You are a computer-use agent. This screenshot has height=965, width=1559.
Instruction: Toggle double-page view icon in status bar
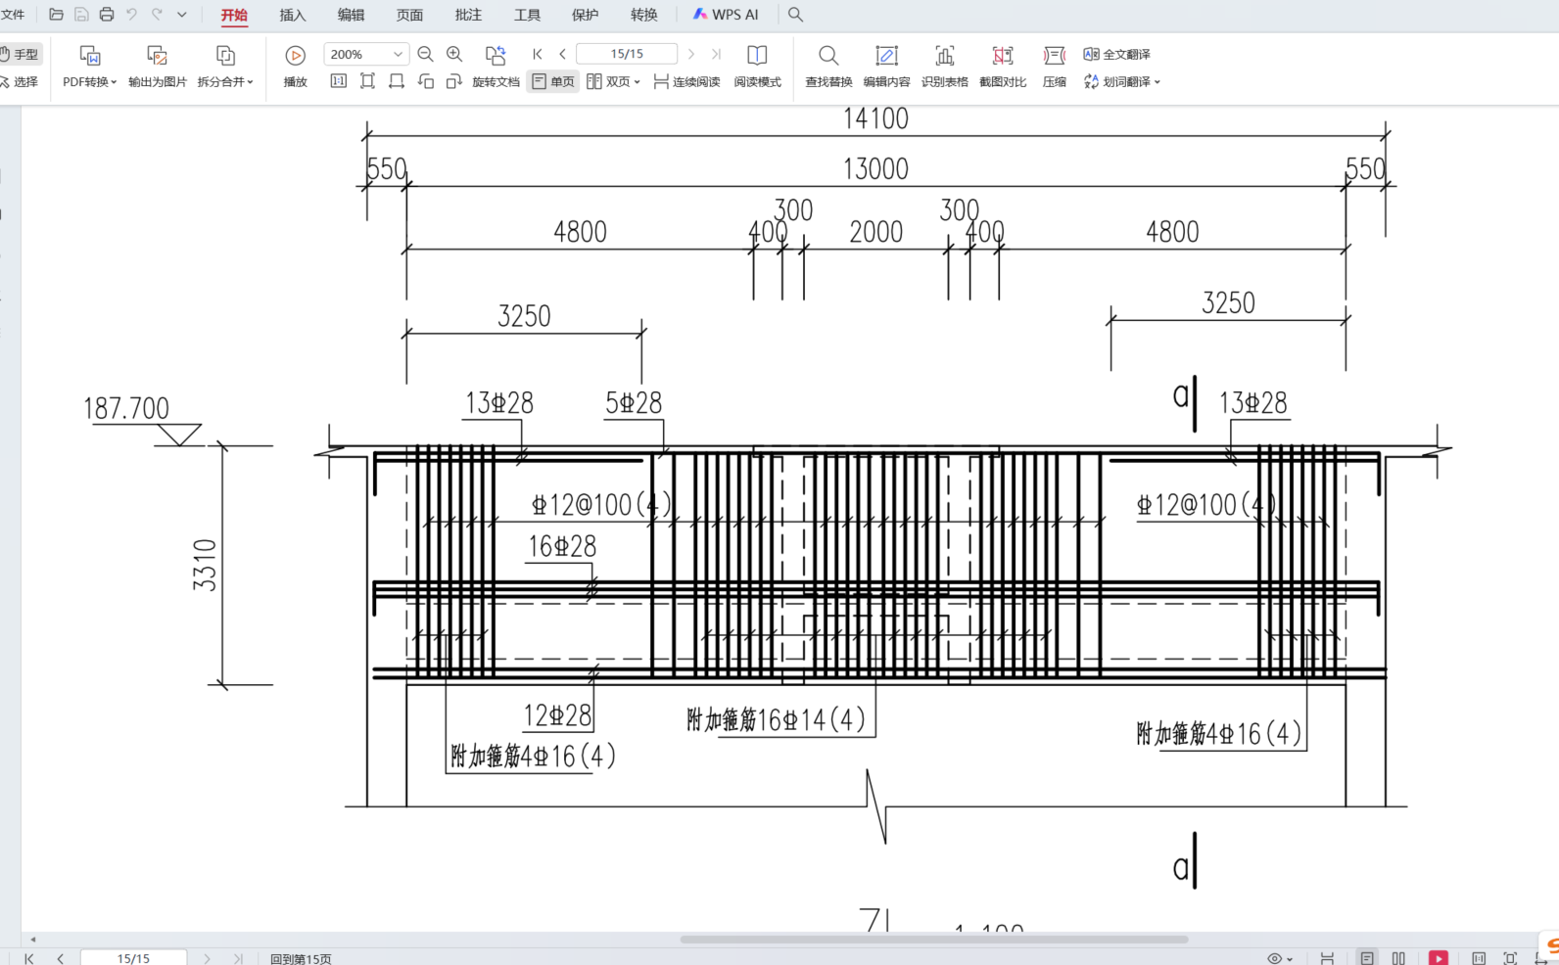pos(1398,958)
